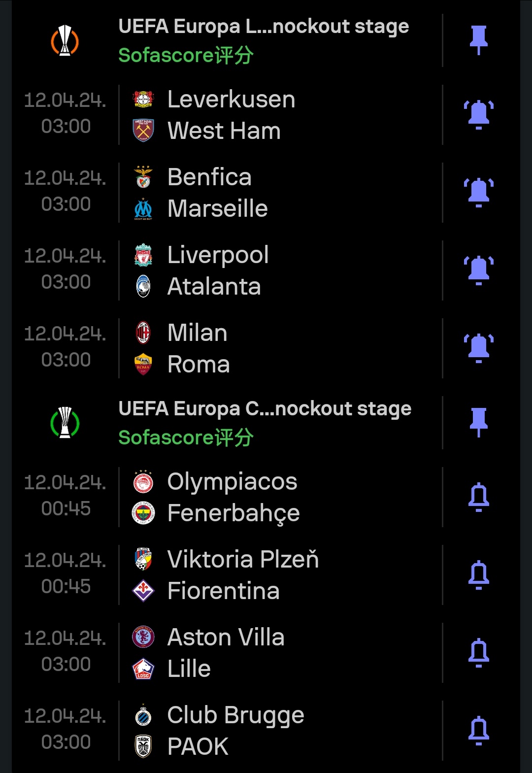
Task: Turn on bell for Aston Villa vs Lille
Action: 478,653
